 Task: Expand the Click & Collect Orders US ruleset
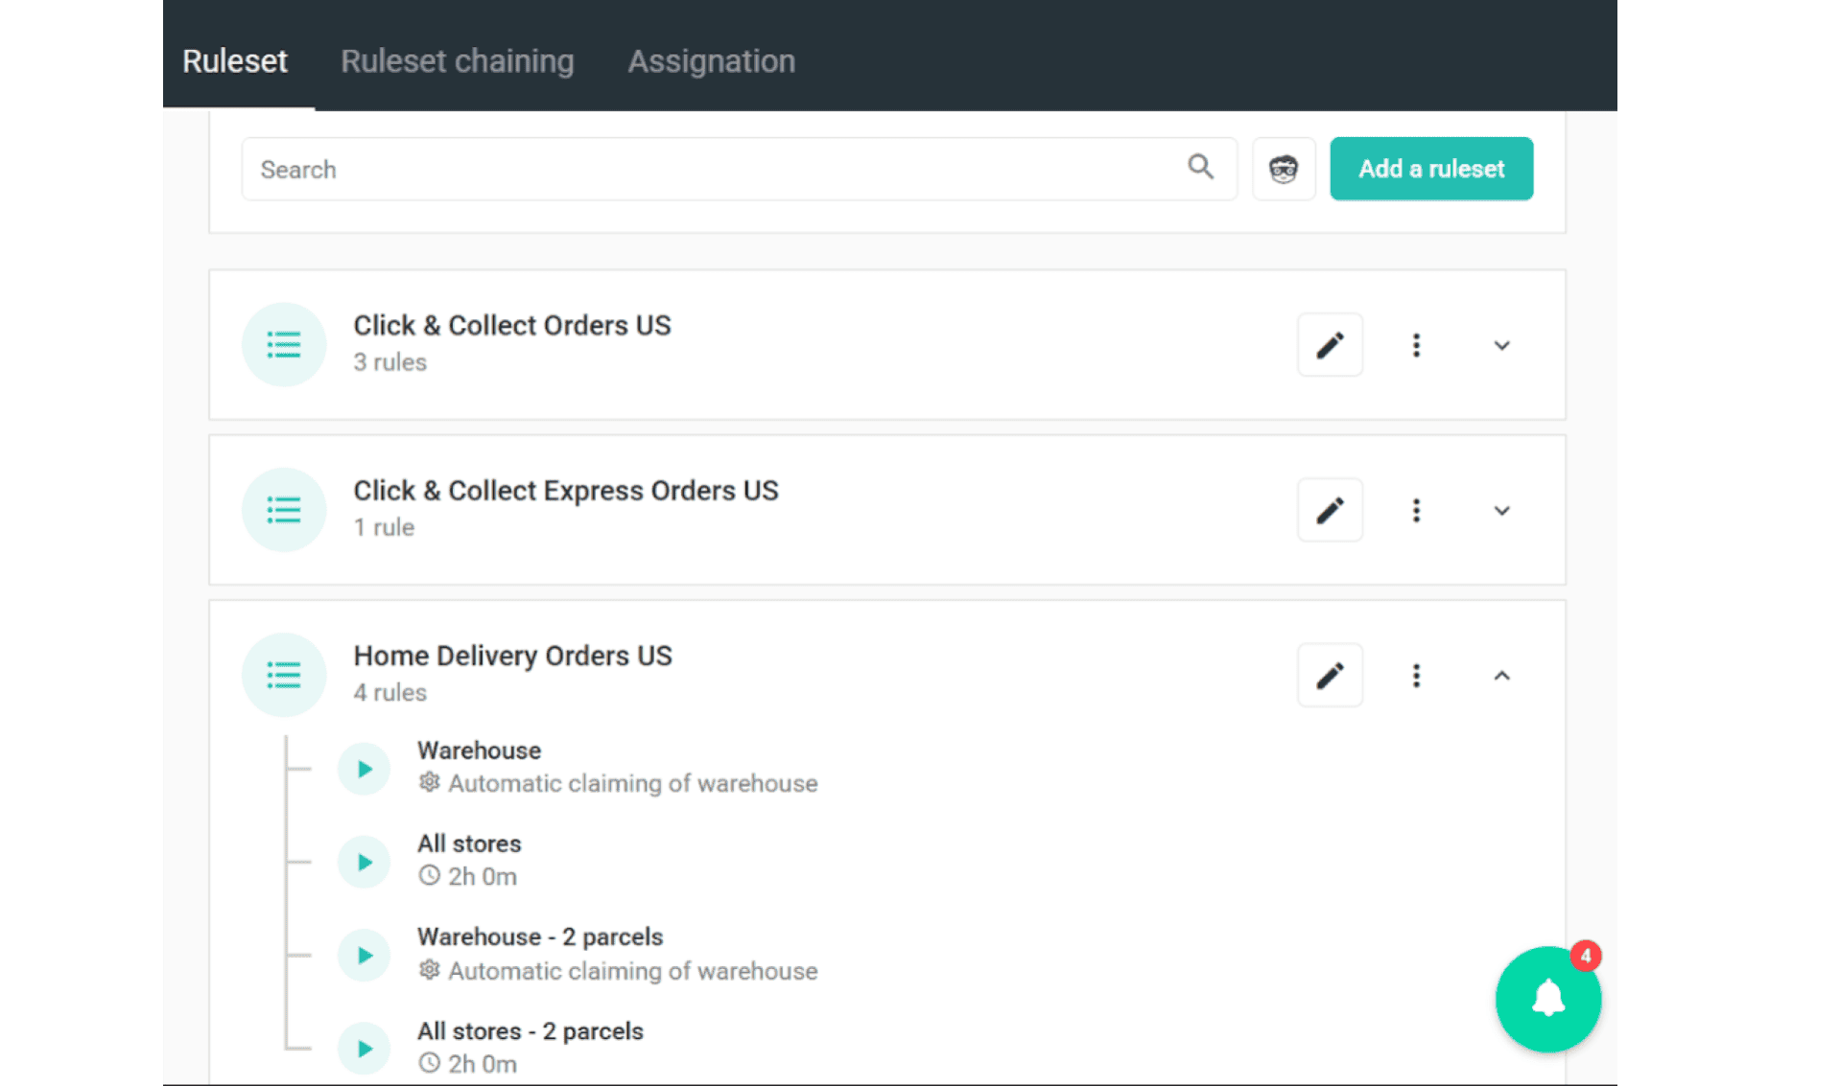1501,345
